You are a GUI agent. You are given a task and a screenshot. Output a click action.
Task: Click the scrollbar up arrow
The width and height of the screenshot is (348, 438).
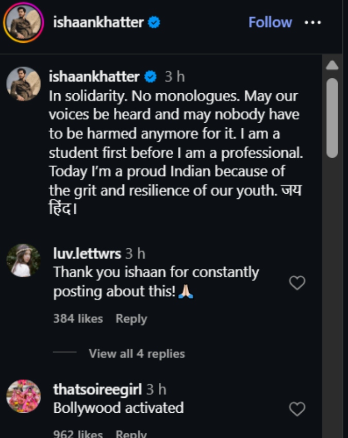pos(332,65)
